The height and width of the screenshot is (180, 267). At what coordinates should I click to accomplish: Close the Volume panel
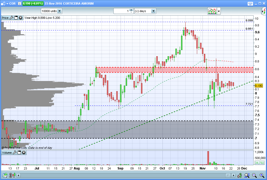(24, 153)
